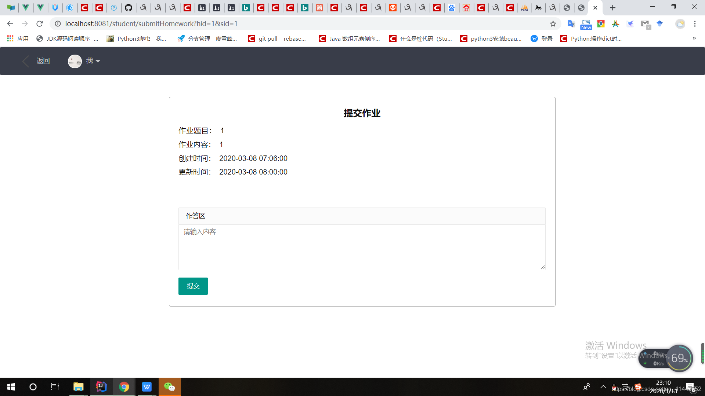Expand hidden bookmarks with the chevron »,
The height and width of the screenshot is (396, 705).
pos(695,38)
